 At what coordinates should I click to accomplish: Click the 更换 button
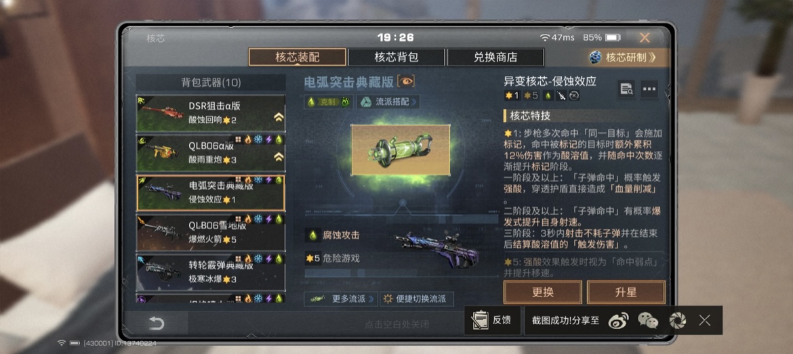543,293
